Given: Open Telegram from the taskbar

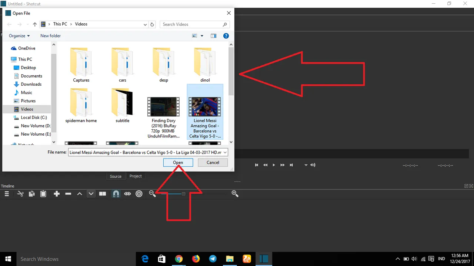Looking at the screenshot, I should (213, 259).
